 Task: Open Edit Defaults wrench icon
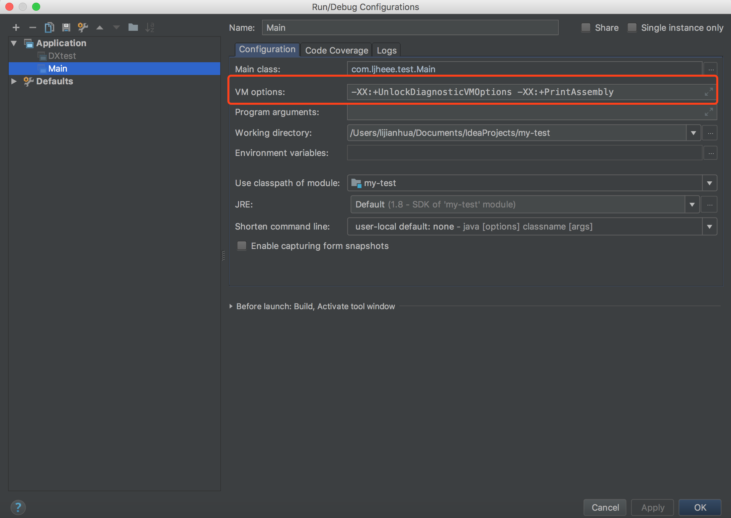(83, 27)
